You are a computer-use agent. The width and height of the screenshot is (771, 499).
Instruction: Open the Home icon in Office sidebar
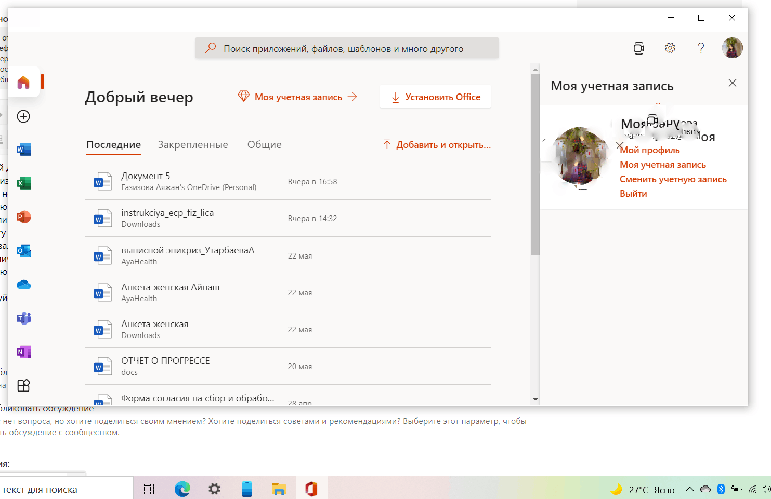click(23, 82)
